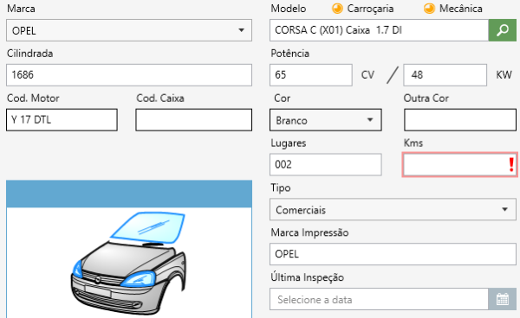The width and height of the screenshot is (520, 318).
Task: Expand the Tipo dropdown showing Comerciais
Action: tap(393, 210)
